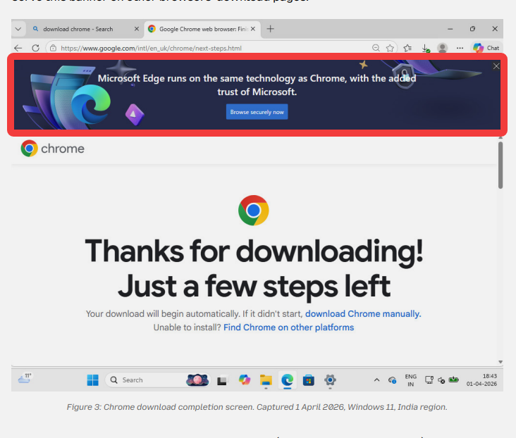Click the site info lock icon
The image size is (516, 438).
click(x=53, y=48)
